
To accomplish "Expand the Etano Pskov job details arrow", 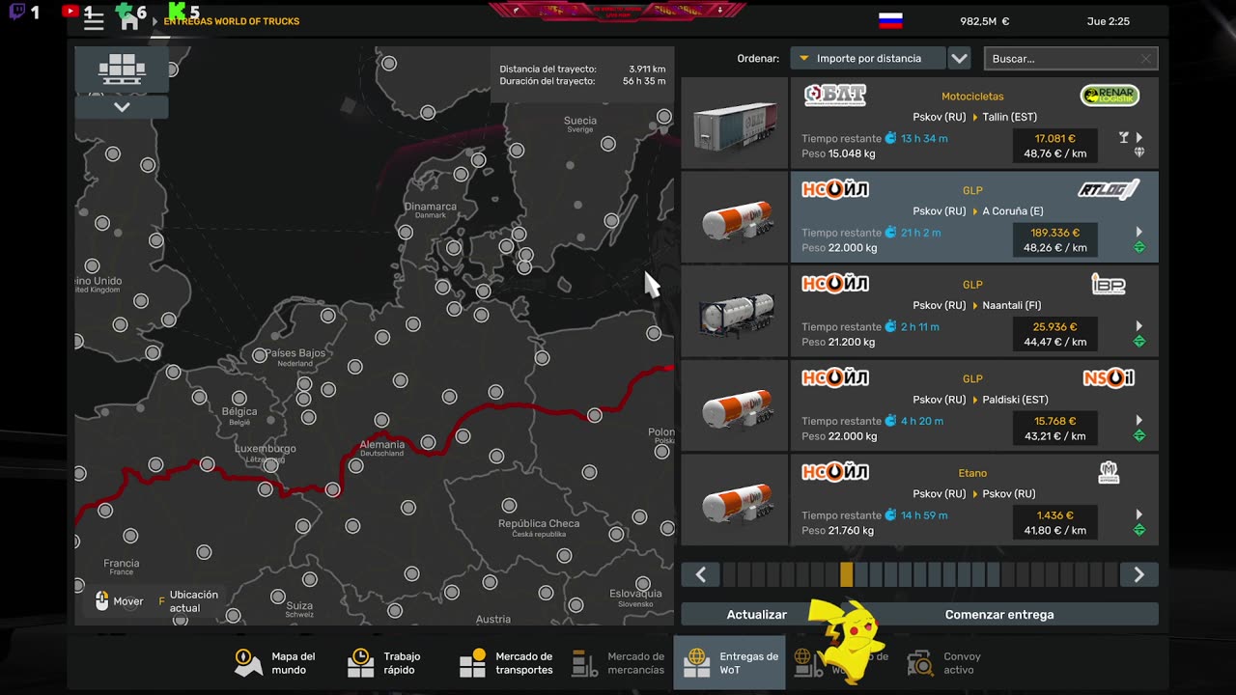I will (1139, 514).
